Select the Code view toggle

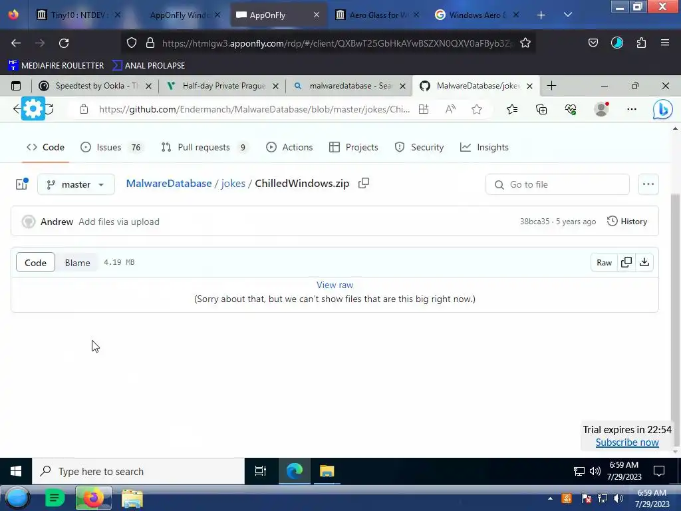tap(36, 262)
